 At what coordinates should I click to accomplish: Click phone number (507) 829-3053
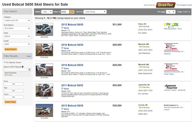(x=145, y=50)
